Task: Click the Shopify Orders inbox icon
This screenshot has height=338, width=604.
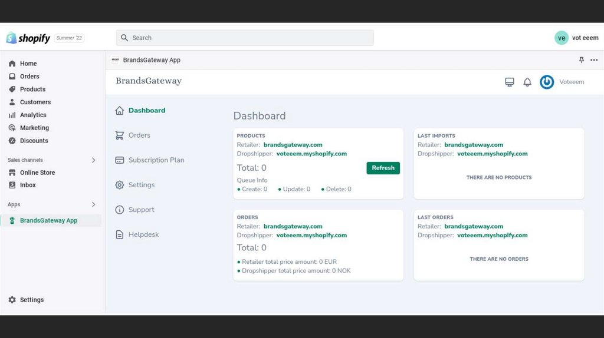Action: point(12,76)
